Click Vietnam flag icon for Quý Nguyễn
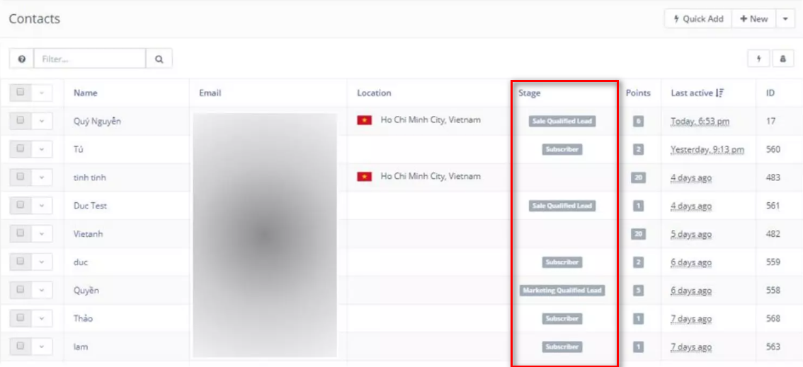The image size is (803, 367). pos(364,120)
